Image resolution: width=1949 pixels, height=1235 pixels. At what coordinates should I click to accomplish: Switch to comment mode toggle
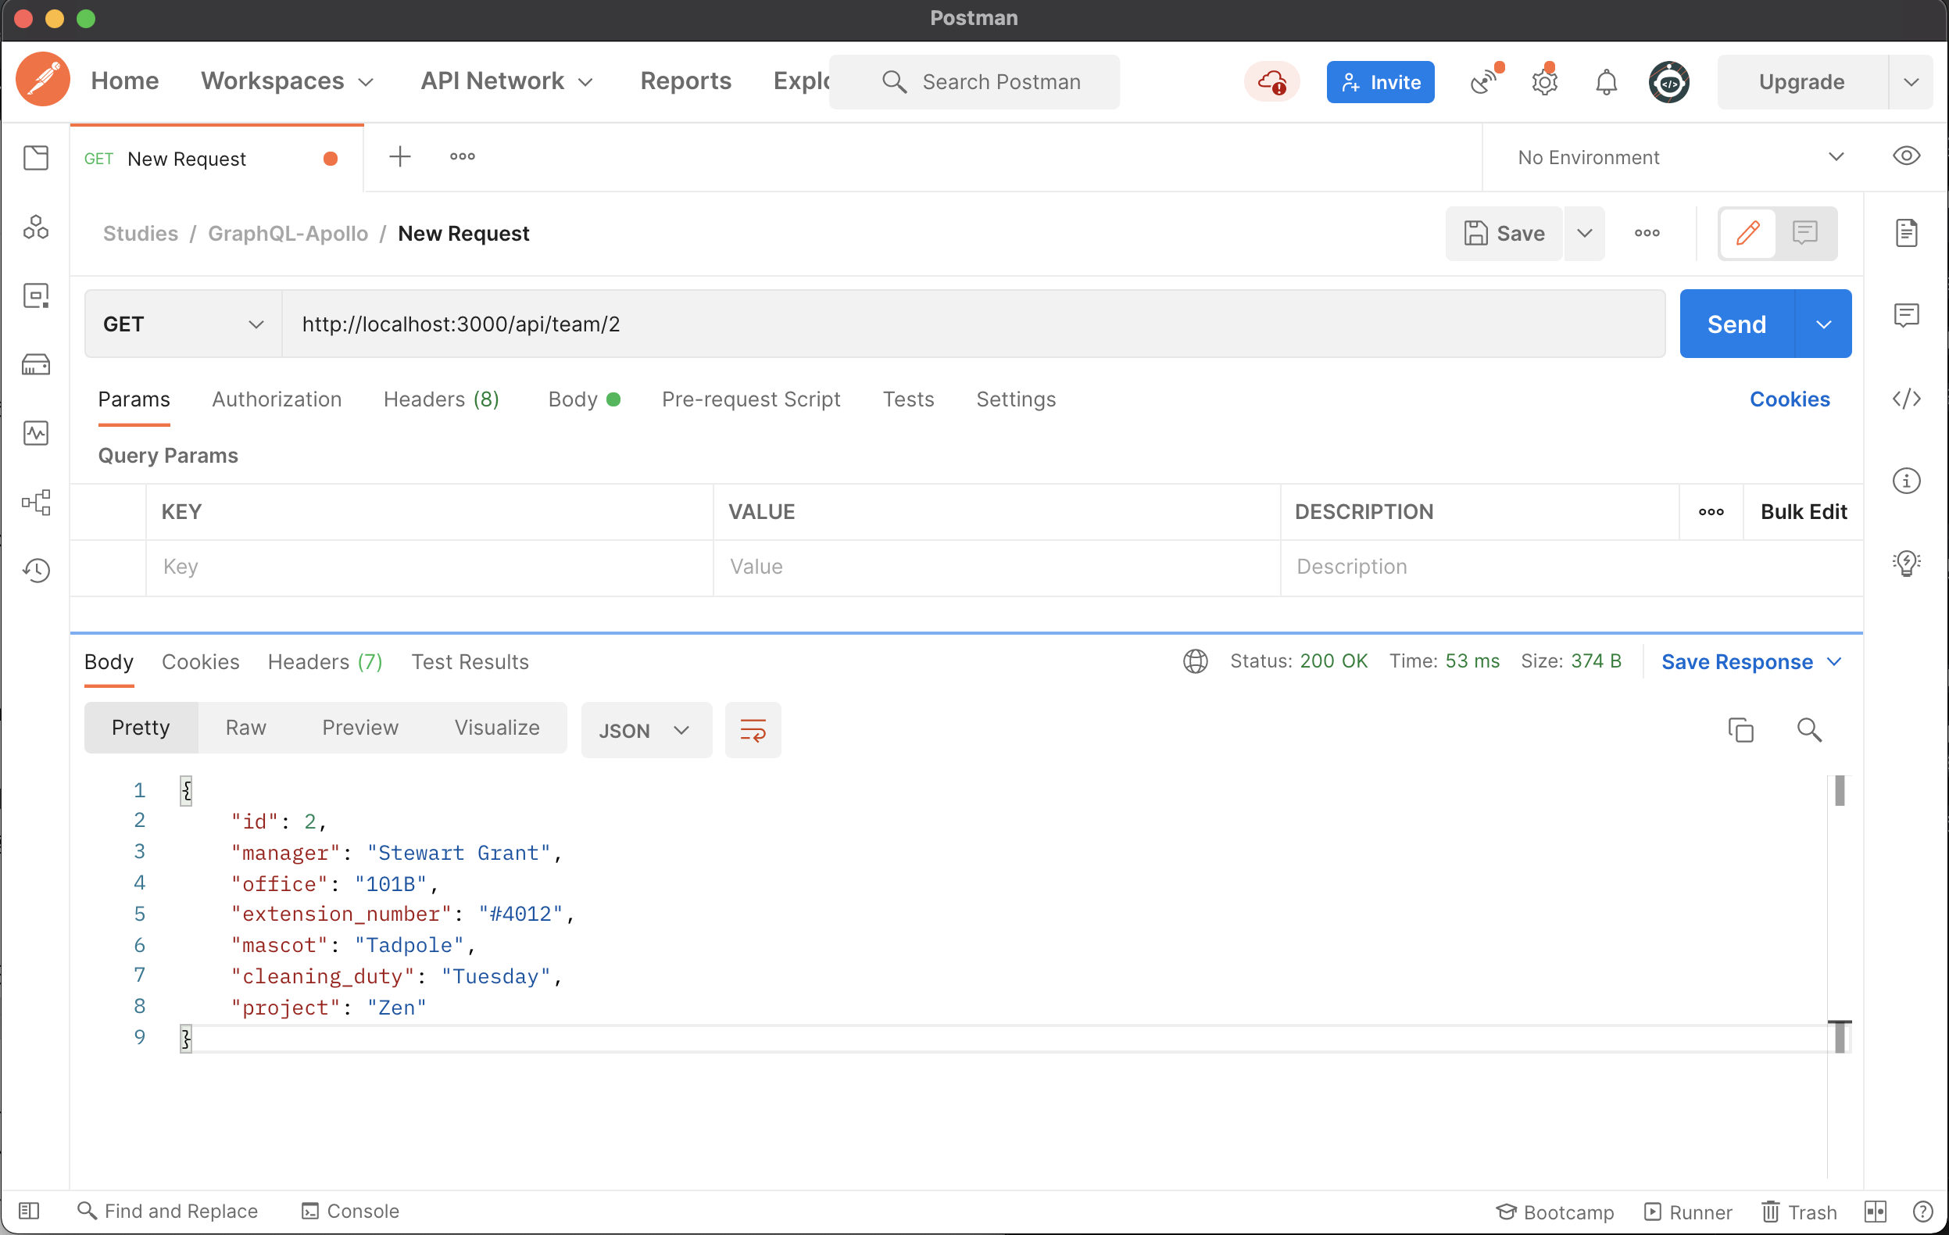1805,233
